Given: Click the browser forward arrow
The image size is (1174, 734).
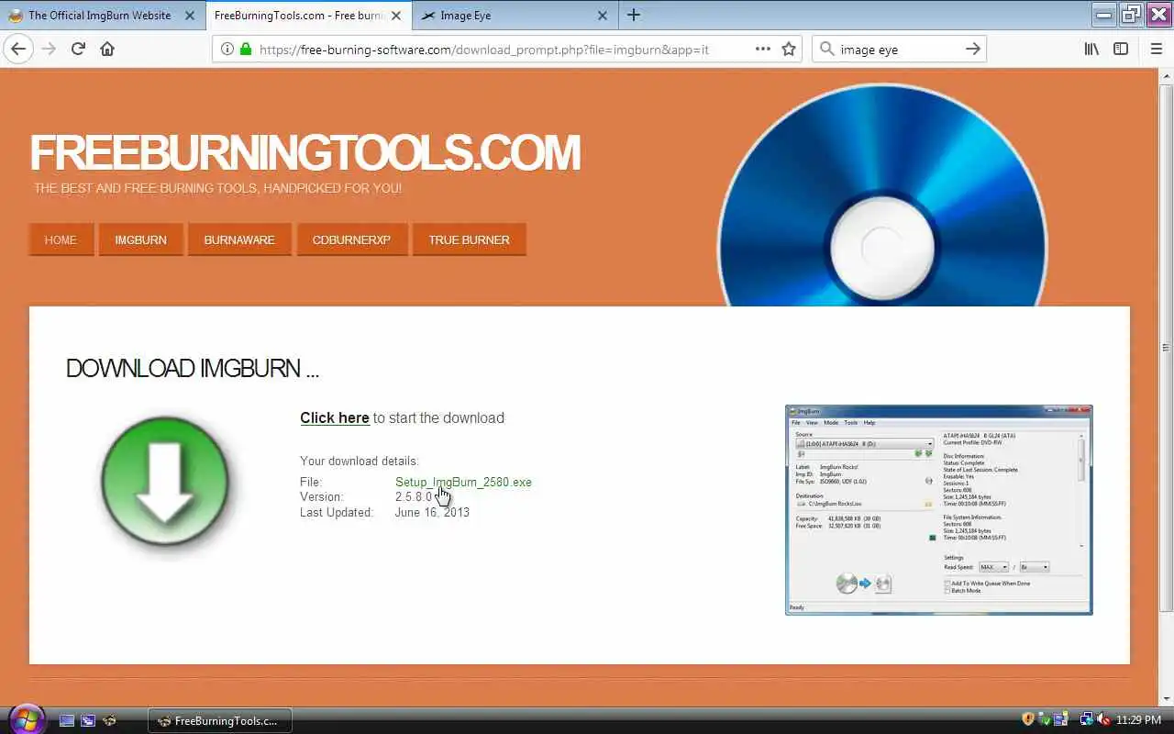Looking at the screenshot, I should [x=49, y=49].
